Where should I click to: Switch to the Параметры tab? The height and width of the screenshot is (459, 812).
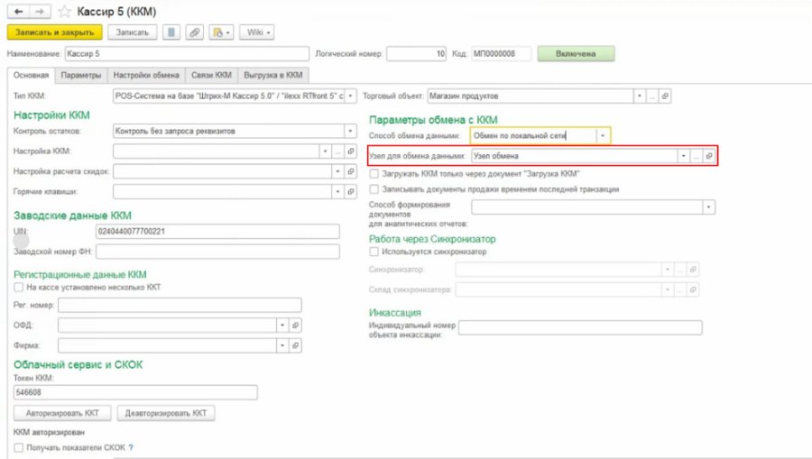click(81, 75)
